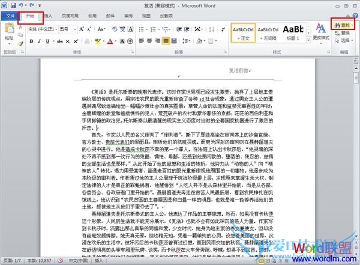Save the document via quick access toolbar
360x265 pixels.
point(13,5)
